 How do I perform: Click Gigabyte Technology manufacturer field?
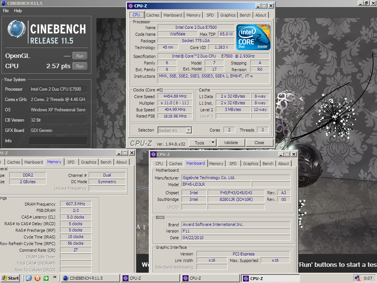[236, 178]
